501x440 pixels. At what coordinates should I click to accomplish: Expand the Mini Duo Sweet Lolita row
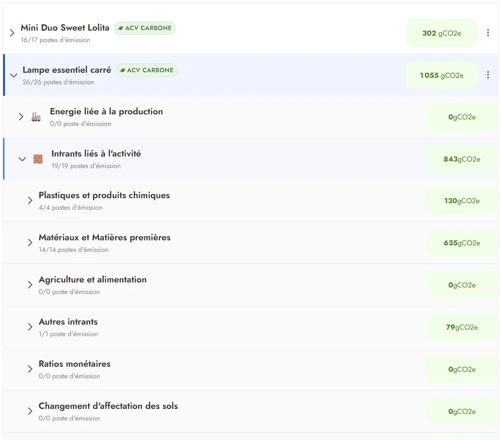click(x=13, y=33)
